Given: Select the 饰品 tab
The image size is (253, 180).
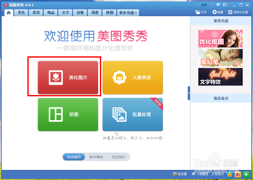Looking at the screenshot, I should tap(51, 13).
